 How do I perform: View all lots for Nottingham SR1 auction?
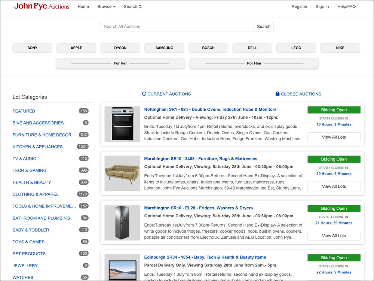point(334,137)
